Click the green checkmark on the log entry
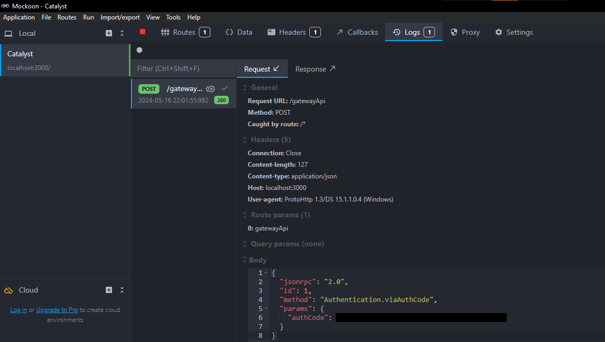Viewport: 605px width, 342px height. click(225, 88)
